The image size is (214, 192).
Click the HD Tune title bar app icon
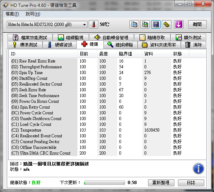[6, 5]
